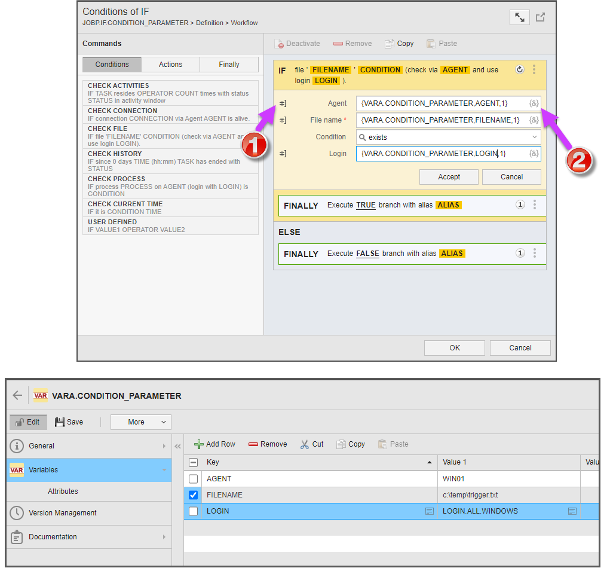Uncheck the FILENAME row checkbox
The image size is (610, 571).
coord(192,494)
